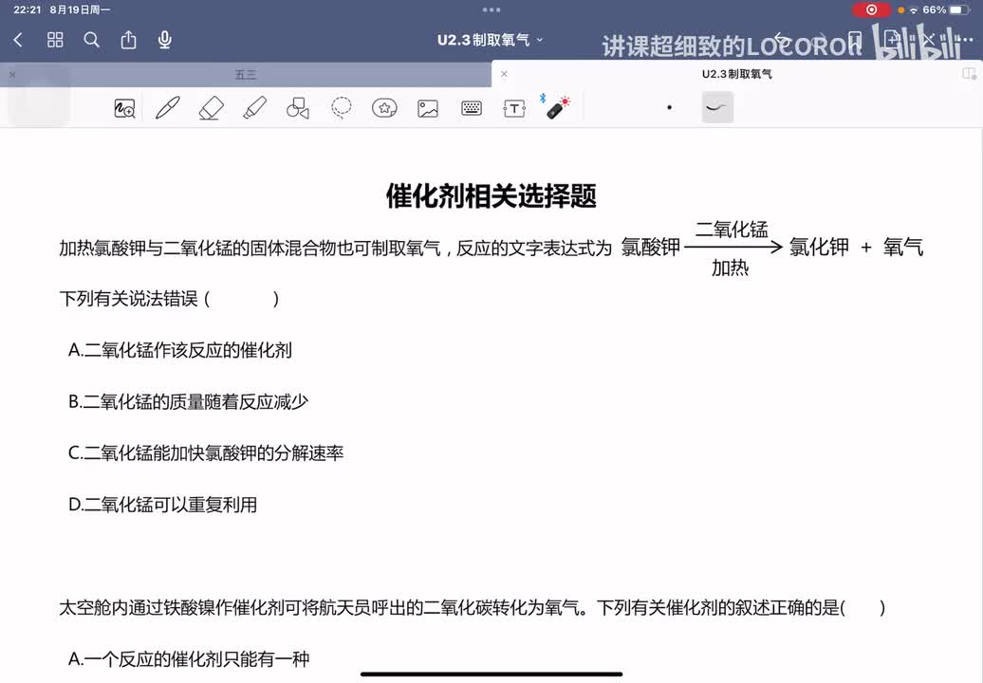Tap the share/export icon
The width and height of the screenshot is (983, 683).
pyautogui.click(x=128, y=40)
